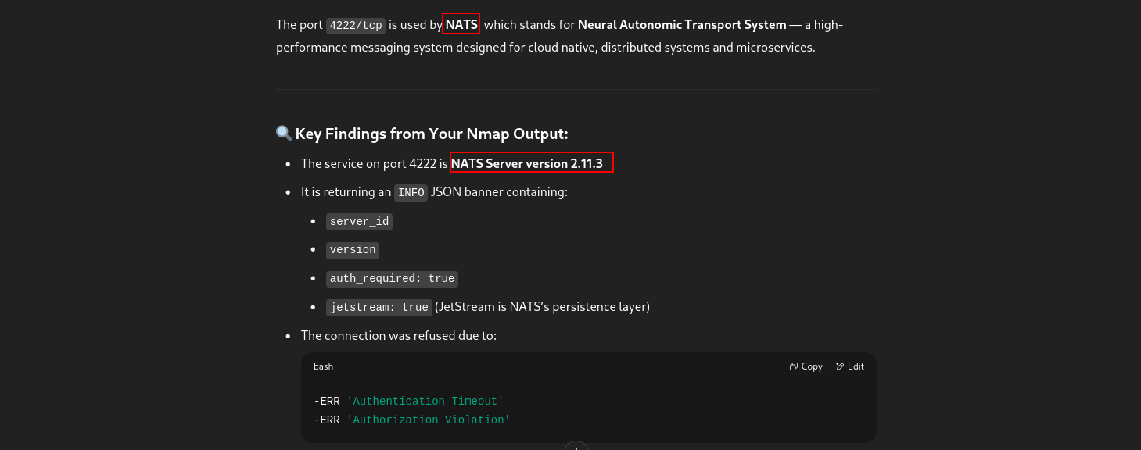1141x450 pixels.
Task: Click the Neural Autonomic Transport System bold text
Action: (682, 24)
